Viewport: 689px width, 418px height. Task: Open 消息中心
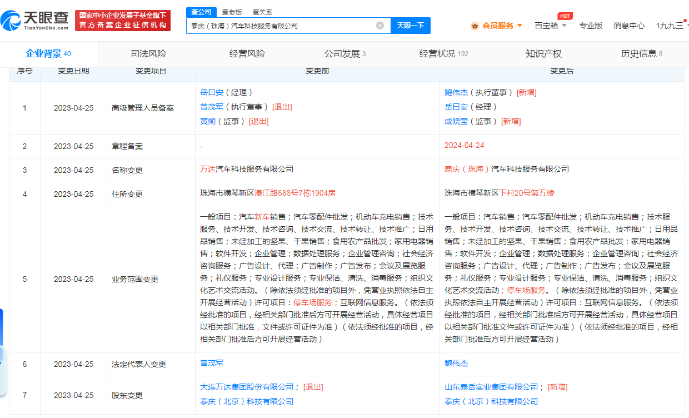(629, 26)
